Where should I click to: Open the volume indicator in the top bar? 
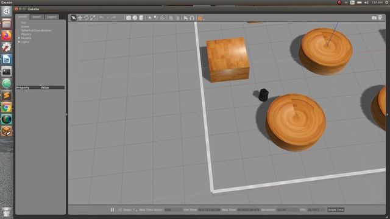(366, 2)
